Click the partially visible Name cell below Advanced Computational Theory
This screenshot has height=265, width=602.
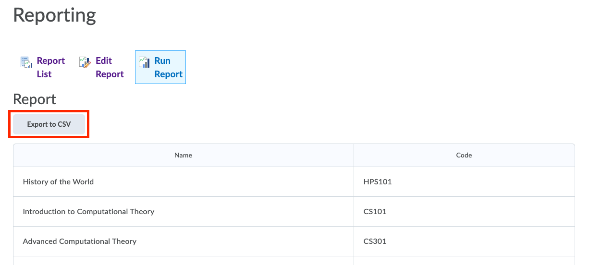pyautogui.click(x=183, y=261)
